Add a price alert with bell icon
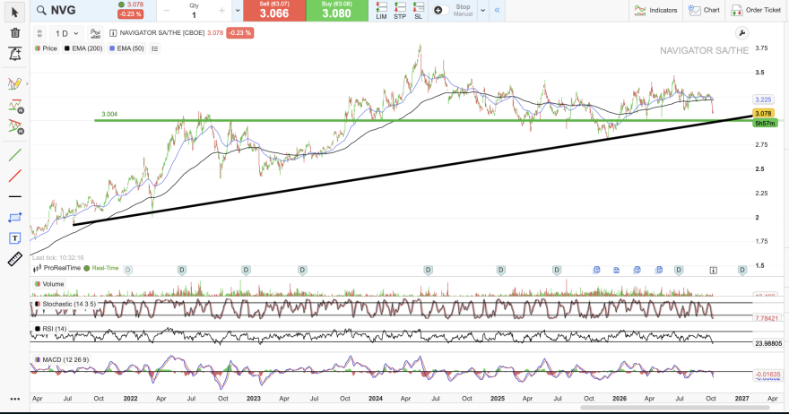 (x=15, y=54)
